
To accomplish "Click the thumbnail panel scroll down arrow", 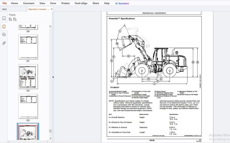I will [50, 138].
